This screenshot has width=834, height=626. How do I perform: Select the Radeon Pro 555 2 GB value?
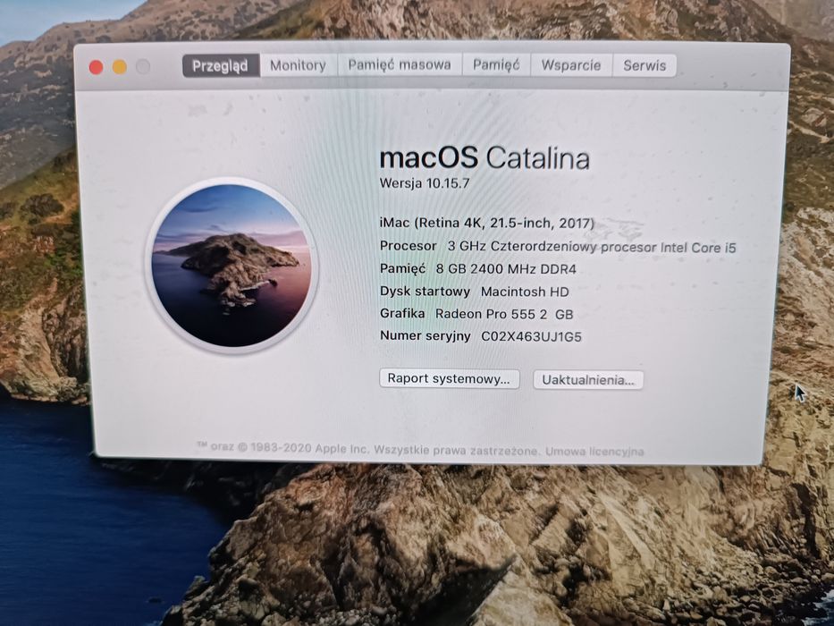504,314
